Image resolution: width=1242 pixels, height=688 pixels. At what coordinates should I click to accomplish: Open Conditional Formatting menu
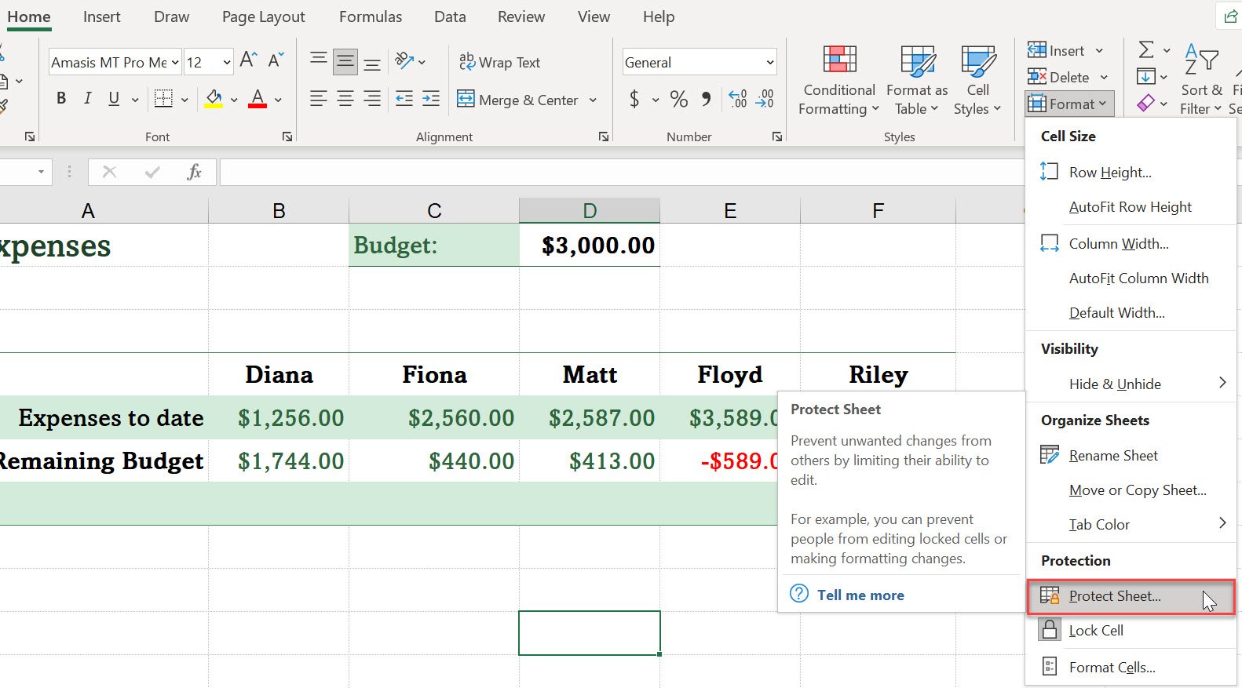click(x=838, y=80)
